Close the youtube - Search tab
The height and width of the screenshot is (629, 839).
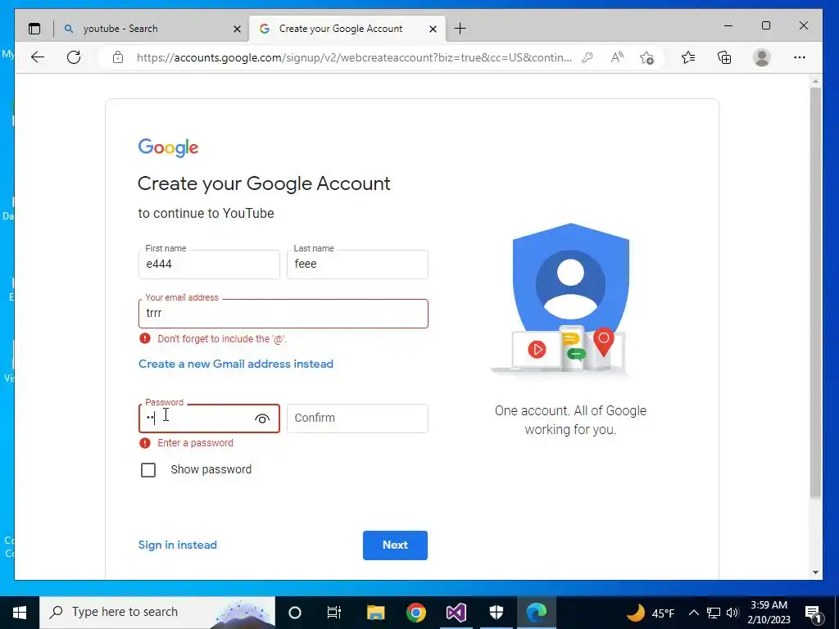point(237,29)
